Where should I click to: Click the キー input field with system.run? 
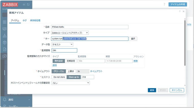click(x=90, y=39)
